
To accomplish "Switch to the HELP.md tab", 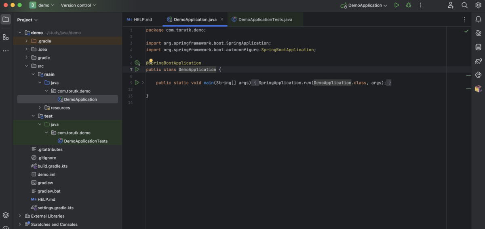I will tap(139, 19).
